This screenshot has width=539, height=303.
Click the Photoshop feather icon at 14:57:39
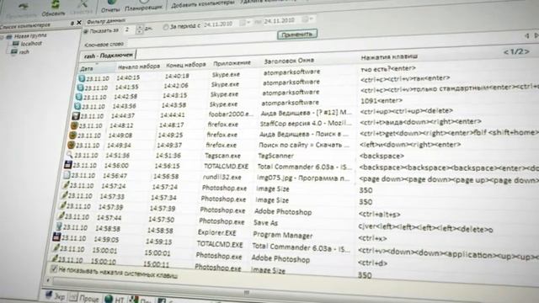coord(62,205)
